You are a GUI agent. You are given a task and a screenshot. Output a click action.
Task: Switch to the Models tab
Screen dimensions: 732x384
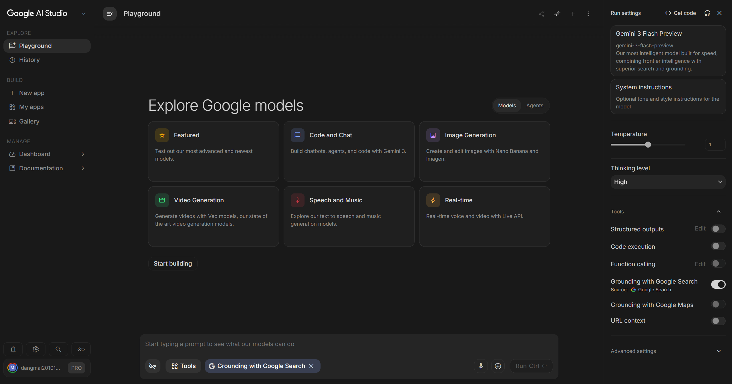tap(507, 106)
